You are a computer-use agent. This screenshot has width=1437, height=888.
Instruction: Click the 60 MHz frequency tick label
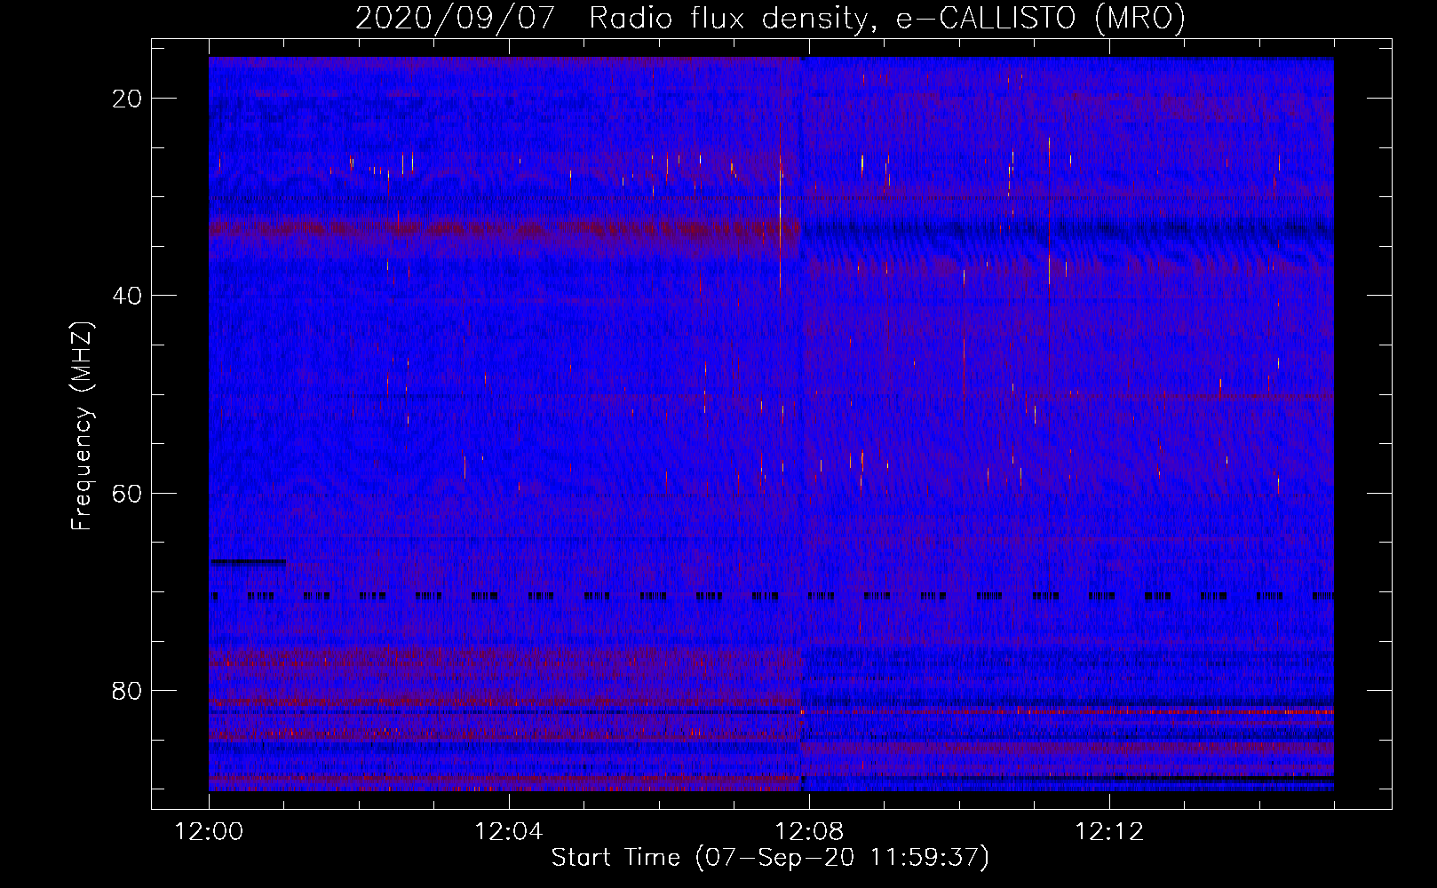point(128,493)
